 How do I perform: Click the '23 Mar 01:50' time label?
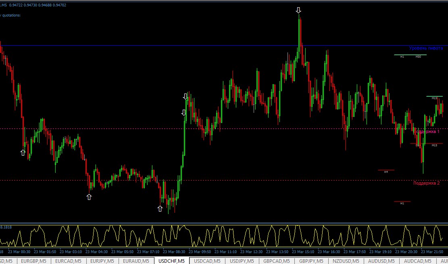[x=45, y=252]
